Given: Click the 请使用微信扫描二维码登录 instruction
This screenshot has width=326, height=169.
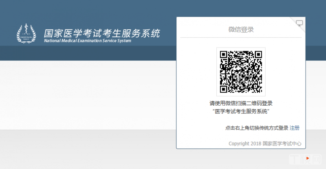Looking at the screenshot, I should 241,103.
